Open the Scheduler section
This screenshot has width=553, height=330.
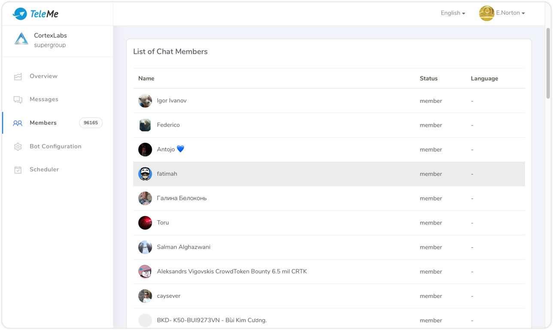pos(44,169)
